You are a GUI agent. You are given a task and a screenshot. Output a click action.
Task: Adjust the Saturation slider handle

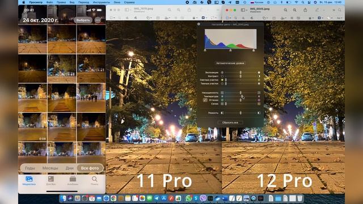[x=240, y=93]
